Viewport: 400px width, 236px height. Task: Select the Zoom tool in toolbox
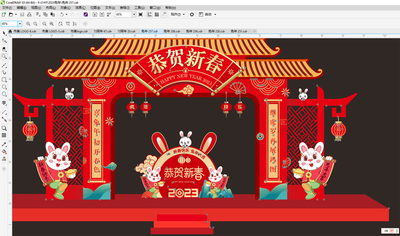(4, 56)
